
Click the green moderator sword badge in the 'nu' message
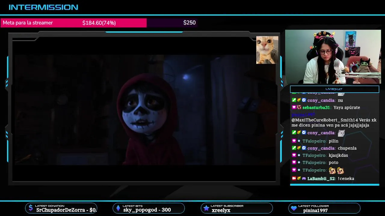[294, 100]
